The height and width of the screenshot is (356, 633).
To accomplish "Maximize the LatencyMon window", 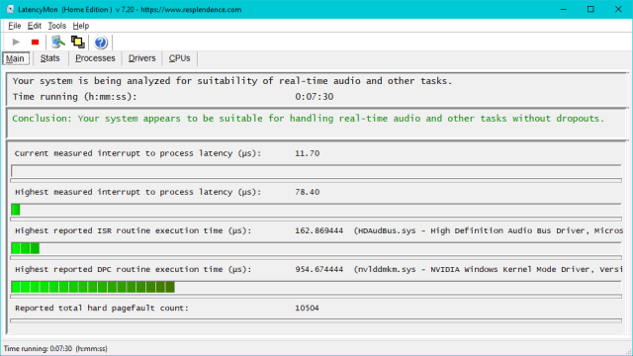I will pos(590,9).
